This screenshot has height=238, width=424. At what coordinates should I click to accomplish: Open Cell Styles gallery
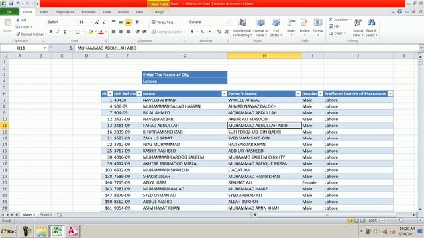(x=276, y=28)
